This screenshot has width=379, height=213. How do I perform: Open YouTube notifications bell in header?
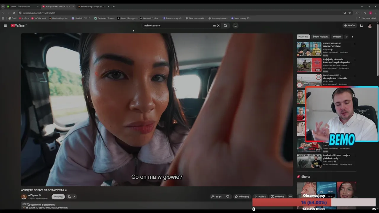[361, 25]
